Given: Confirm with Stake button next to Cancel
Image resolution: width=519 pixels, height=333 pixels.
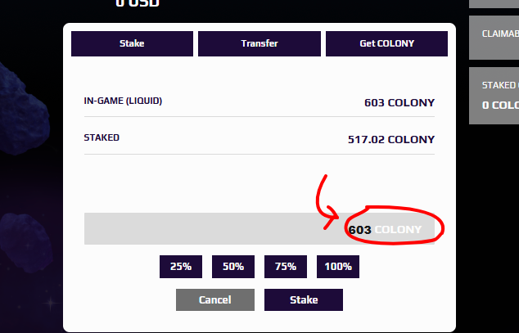Looking at the screenshot, I should pos(304,300).
